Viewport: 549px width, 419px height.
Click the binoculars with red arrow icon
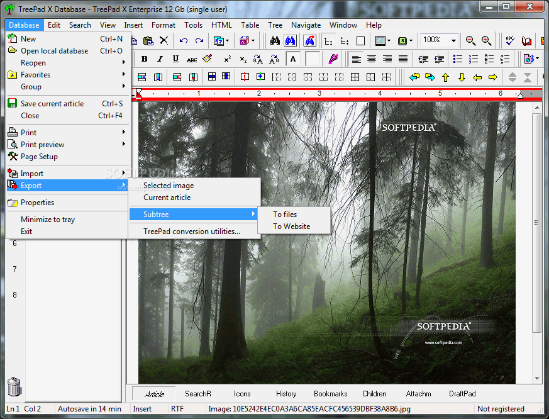coord(309,41)
